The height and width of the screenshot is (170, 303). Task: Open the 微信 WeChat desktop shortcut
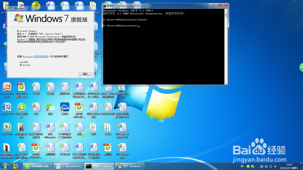[50, 109]
